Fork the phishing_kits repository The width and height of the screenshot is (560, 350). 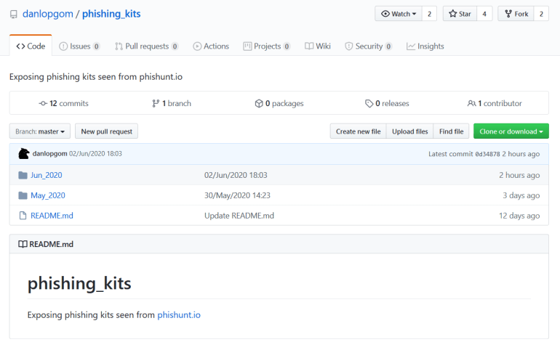tap(516, 14)
